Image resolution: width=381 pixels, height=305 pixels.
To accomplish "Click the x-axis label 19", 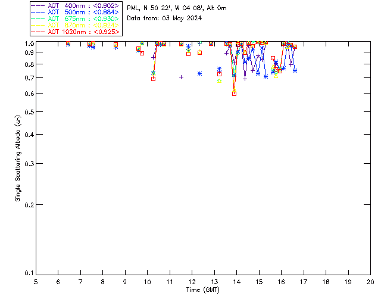I will click(348, 282).
